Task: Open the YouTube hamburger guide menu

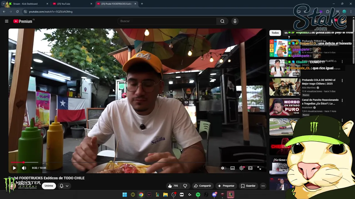Action: [x=7, y=21]
